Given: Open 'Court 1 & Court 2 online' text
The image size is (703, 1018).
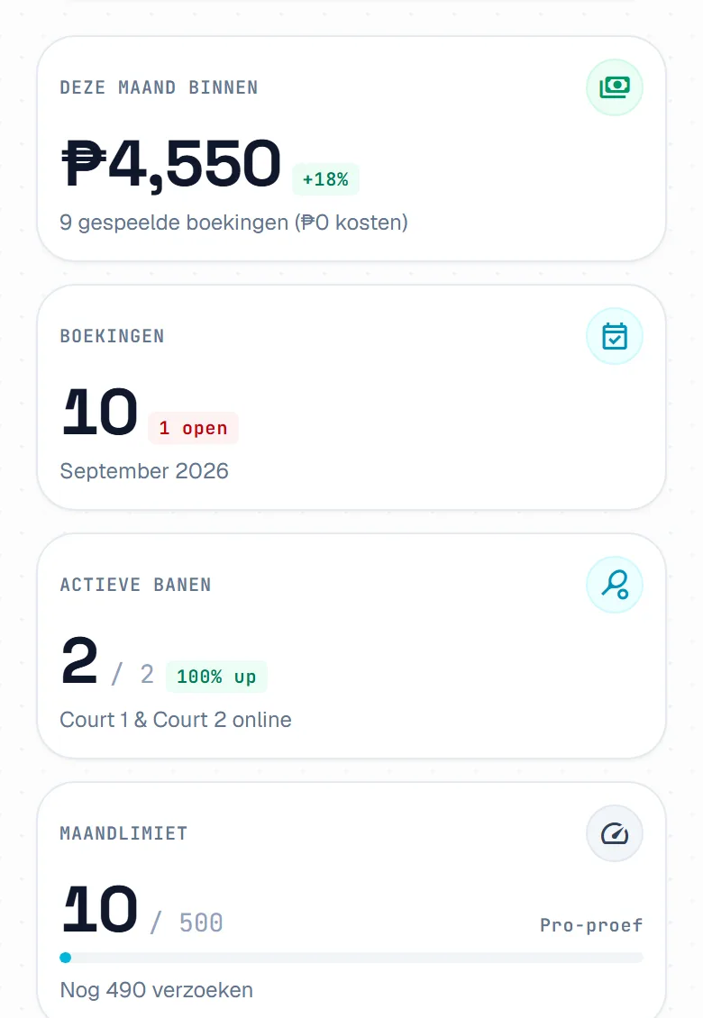Looking at the screenshot, I should [176, 719].
